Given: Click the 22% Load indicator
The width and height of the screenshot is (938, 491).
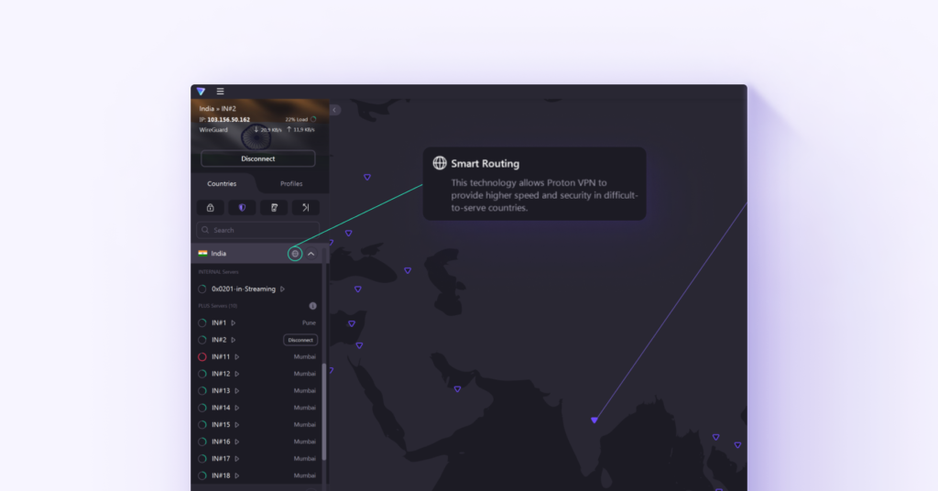Looking at the screenshot, I should [x=300, y=120].
